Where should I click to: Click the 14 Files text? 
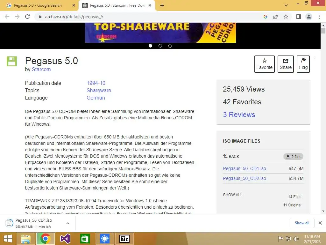coord(294,197)
